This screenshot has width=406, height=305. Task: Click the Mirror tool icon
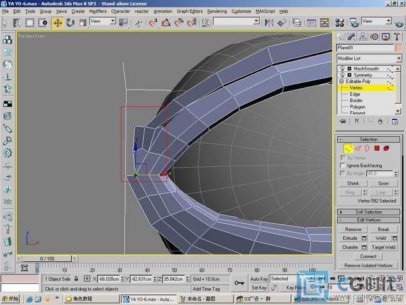point(269,22)
